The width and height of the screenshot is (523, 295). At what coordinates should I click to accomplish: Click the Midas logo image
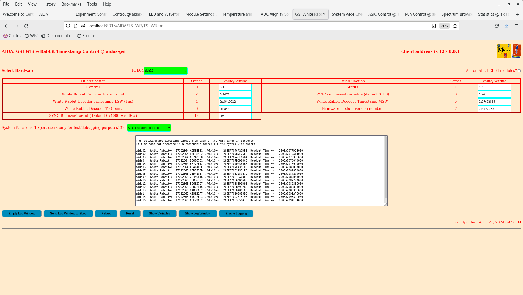[x=503, y=51]
